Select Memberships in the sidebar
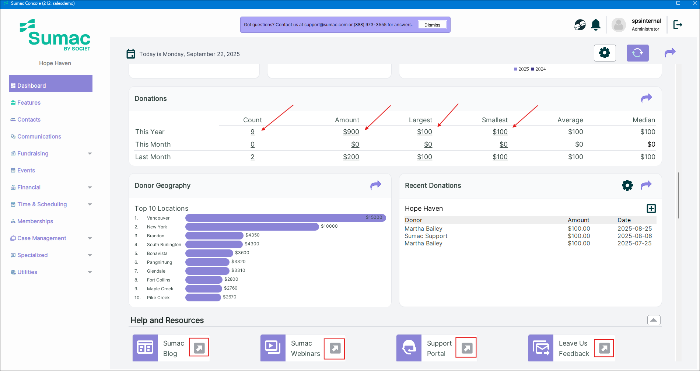 [x=35, y=221]
